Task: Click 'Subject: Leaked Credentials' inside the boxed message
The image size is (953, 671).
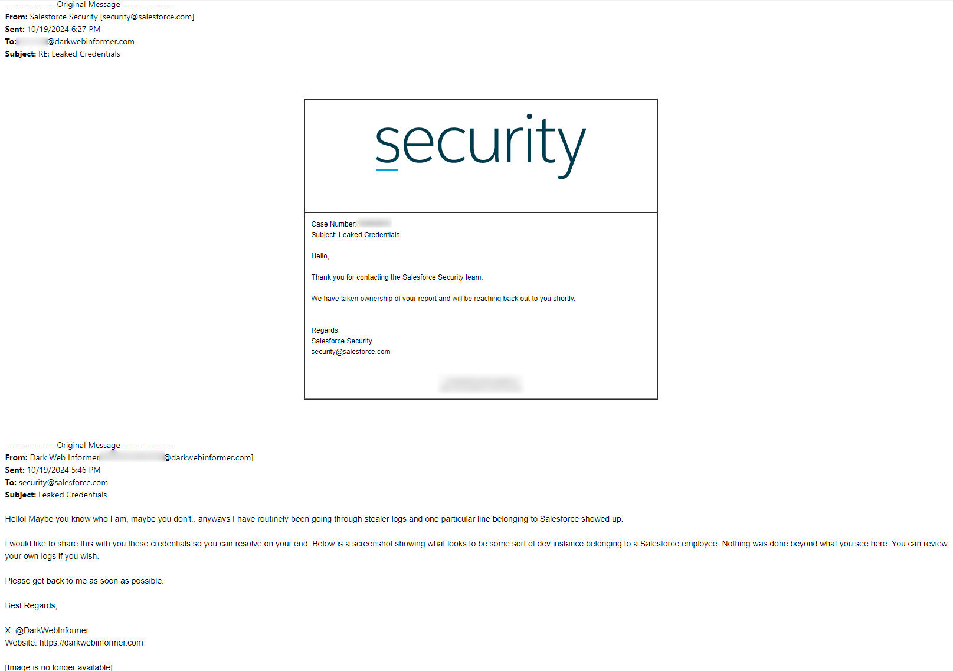Action: [x=355, y=235]
